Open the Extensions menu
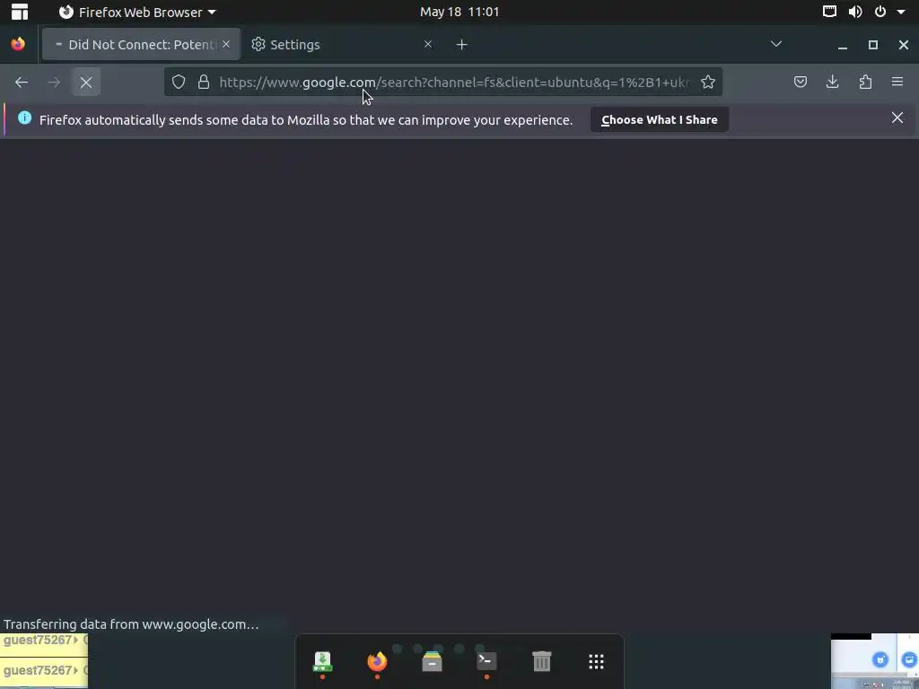 tap(865, 82)
